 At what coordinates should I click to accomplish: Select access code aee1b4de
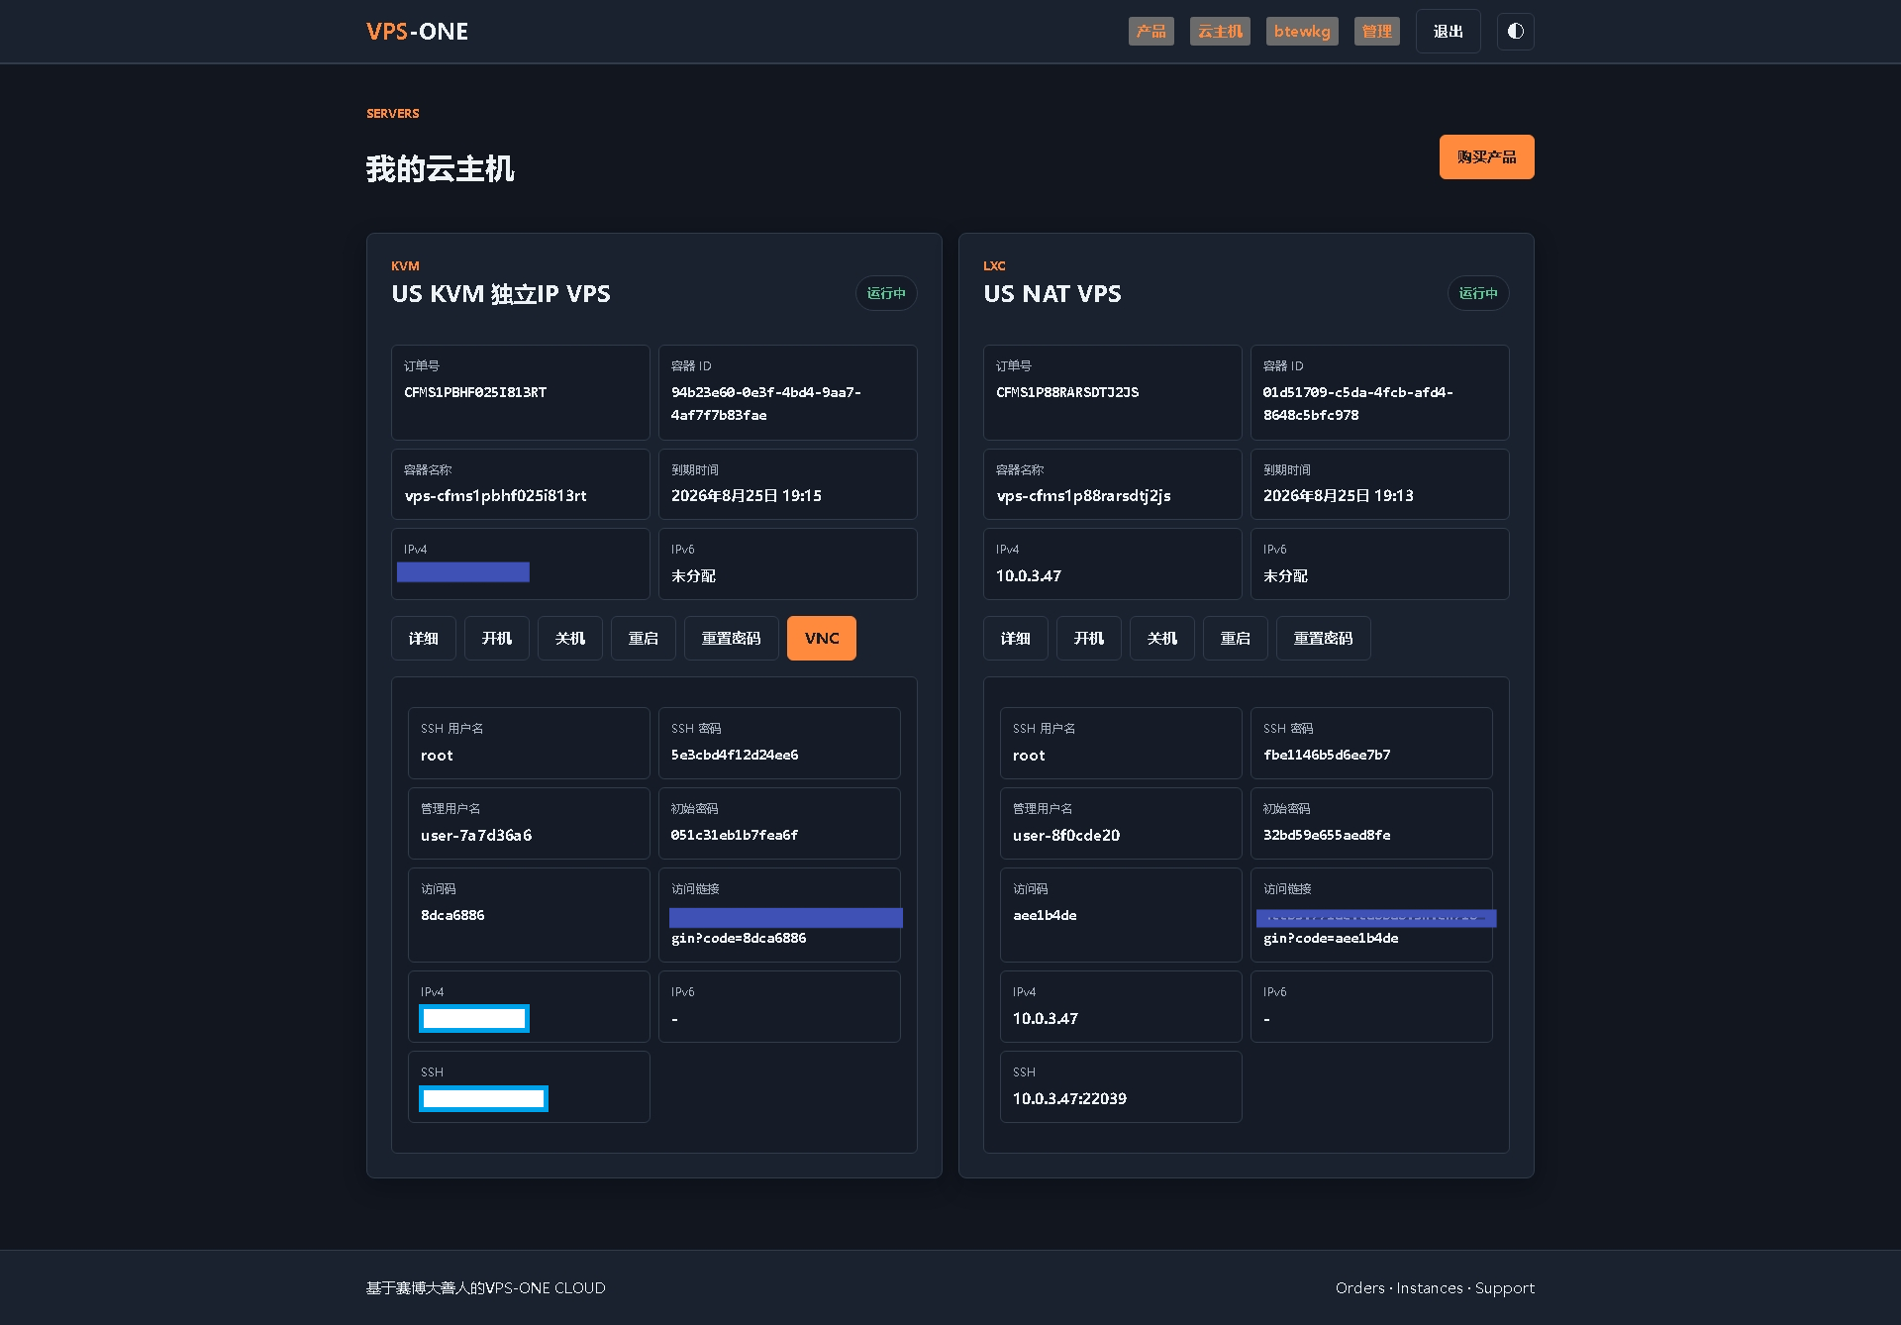(x=1045, y=915)
